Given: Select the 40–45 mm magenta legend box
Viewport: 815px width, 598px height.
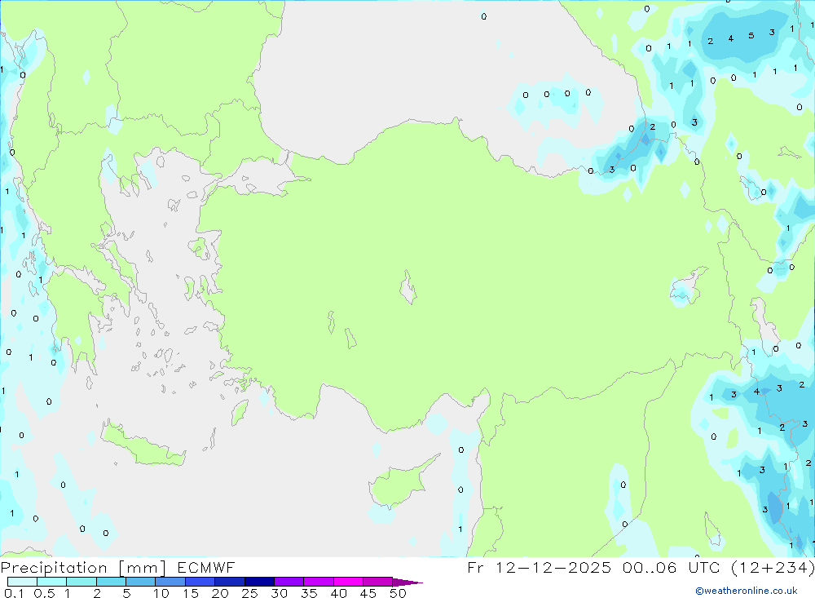Looking at the screenshot, I should 348,582.
